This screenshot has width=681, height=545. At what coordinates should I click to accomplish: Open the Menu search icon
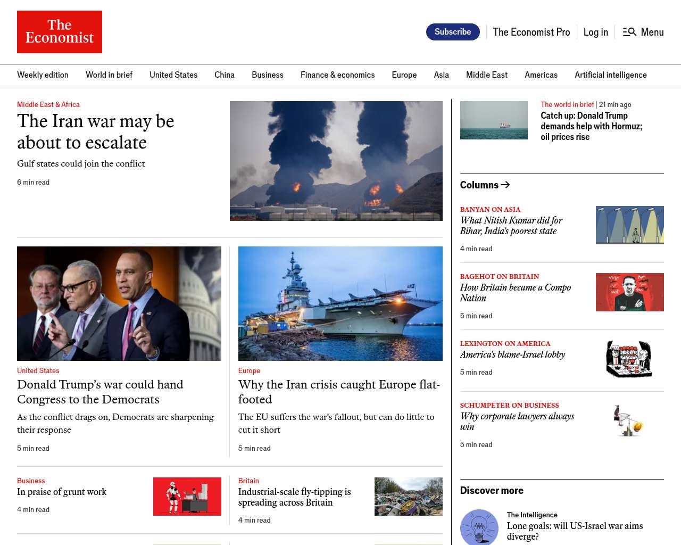pyautogui.click(x=629, y=32)
